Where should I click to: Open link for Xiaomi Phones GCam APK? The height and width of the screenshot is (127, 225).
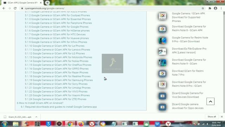click(x=57, y=96)
